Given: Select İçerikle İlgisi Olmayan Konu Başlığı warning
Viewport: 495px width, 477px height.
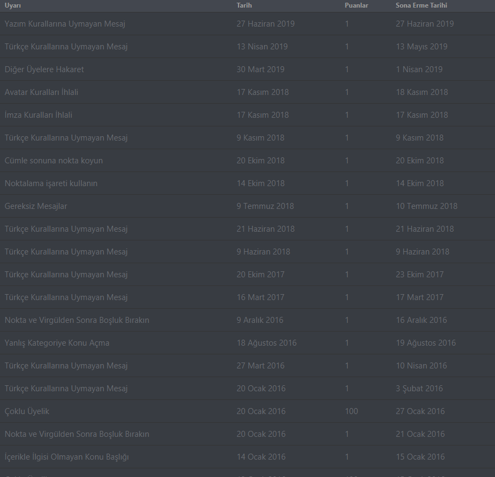Looking at the screenshot, I should pyautogui.click(x=67, y=457).
